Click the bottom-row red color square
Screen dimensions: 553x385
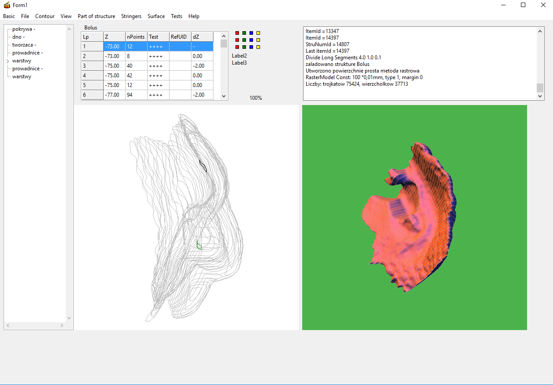[x=237, y=47]
